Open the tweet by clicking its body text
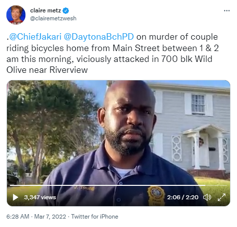 point(113,54)
